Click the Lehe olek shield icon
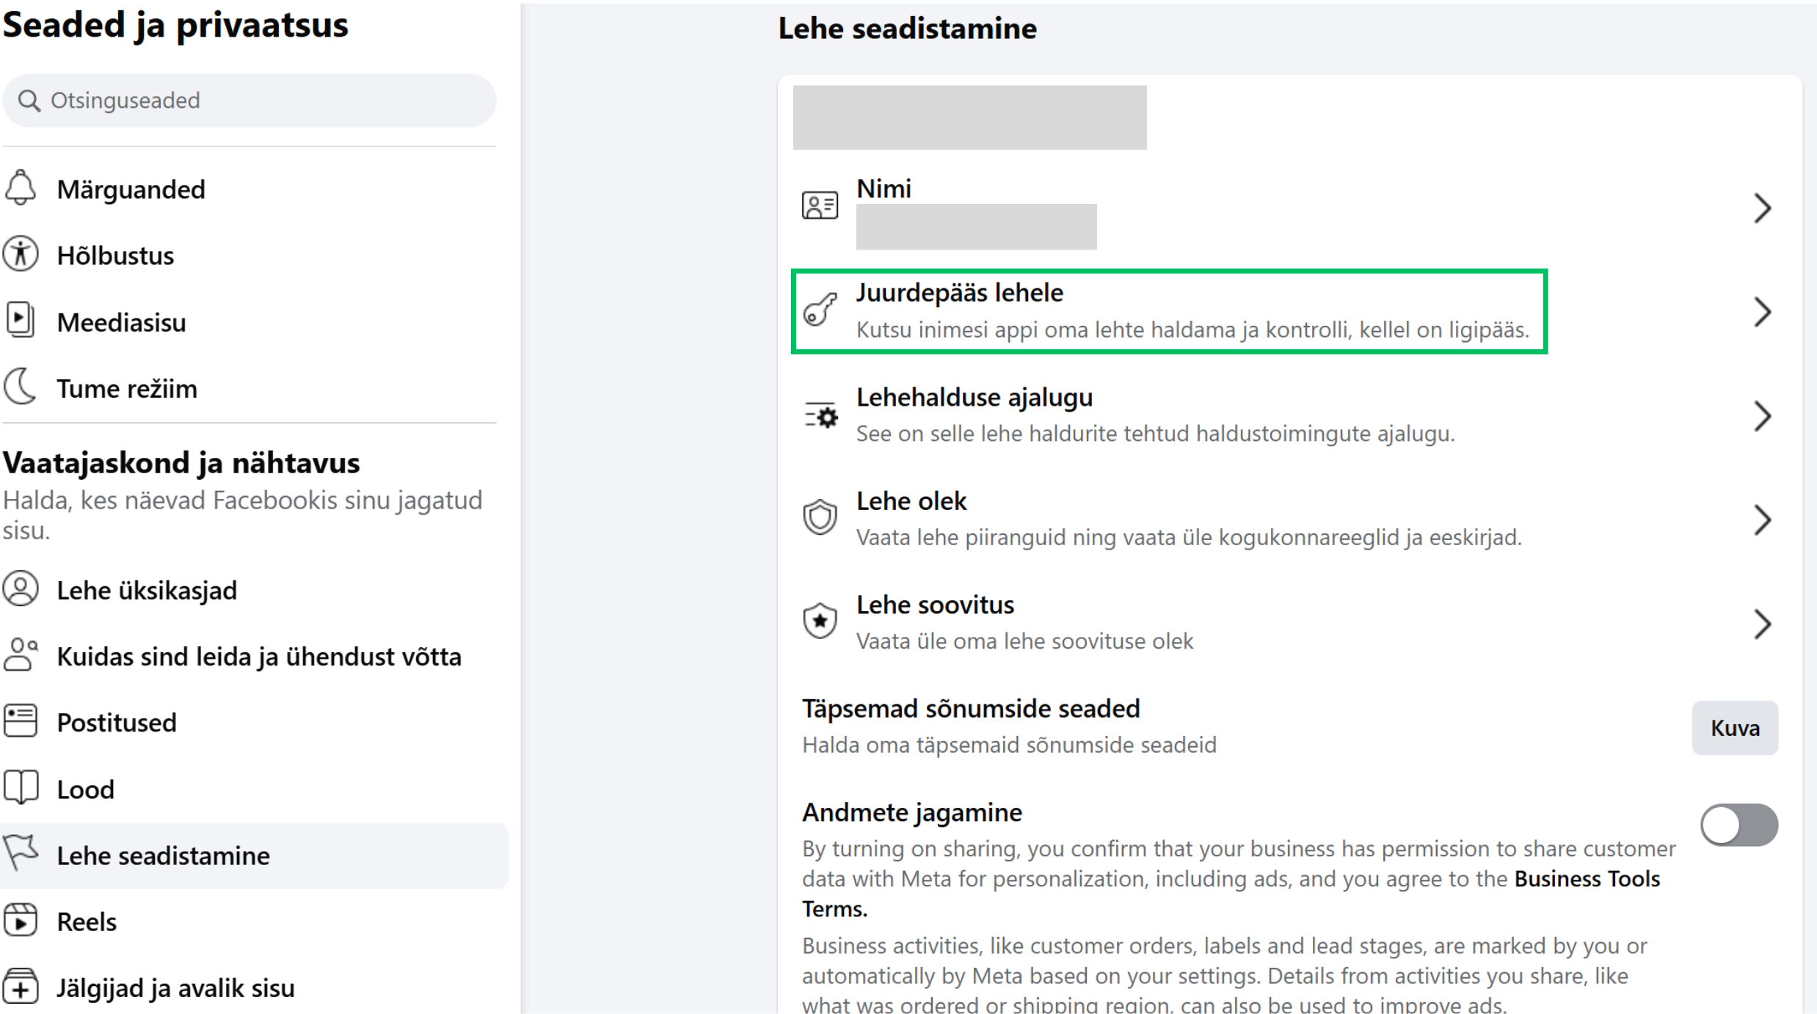This screenshot has width=1817, height=1014. tap(820, 518)
